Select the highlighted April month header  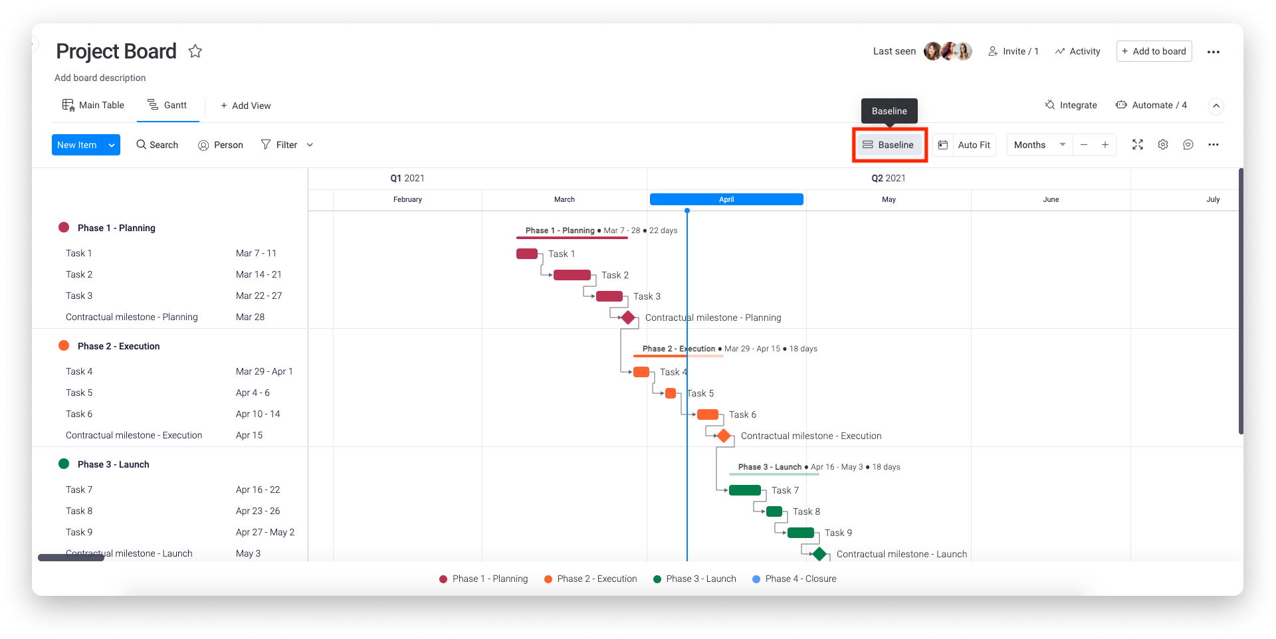tap(726, 199)
